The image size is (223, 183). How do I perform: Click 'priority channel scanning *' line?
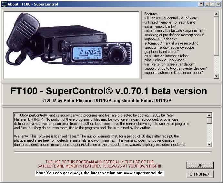tap(164, 60)
